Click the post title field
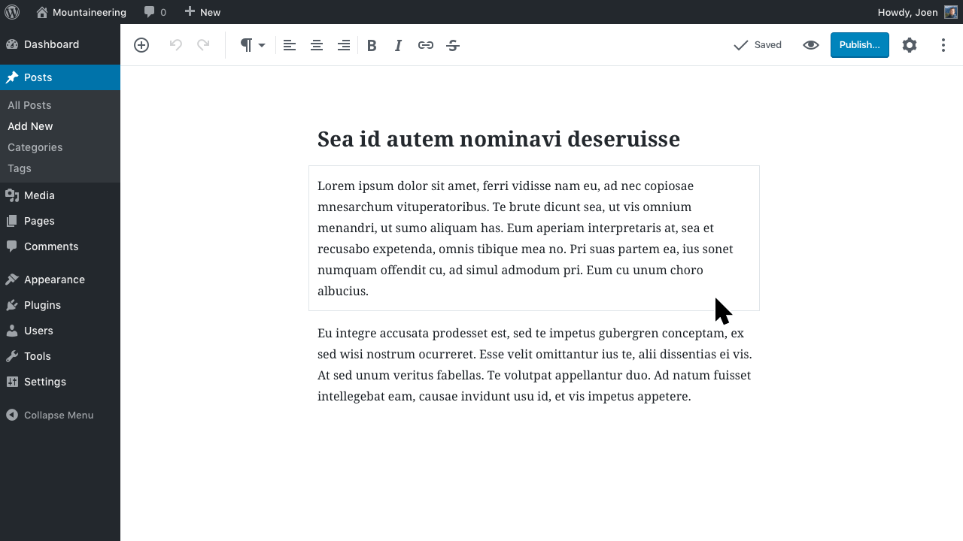The height and width of the screenshot is (541, 963). click(x=498, y=139)
